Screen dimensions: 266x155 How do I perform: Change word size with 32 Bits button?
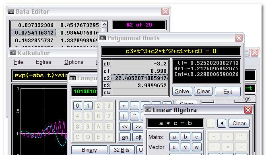tap(122, 150)
